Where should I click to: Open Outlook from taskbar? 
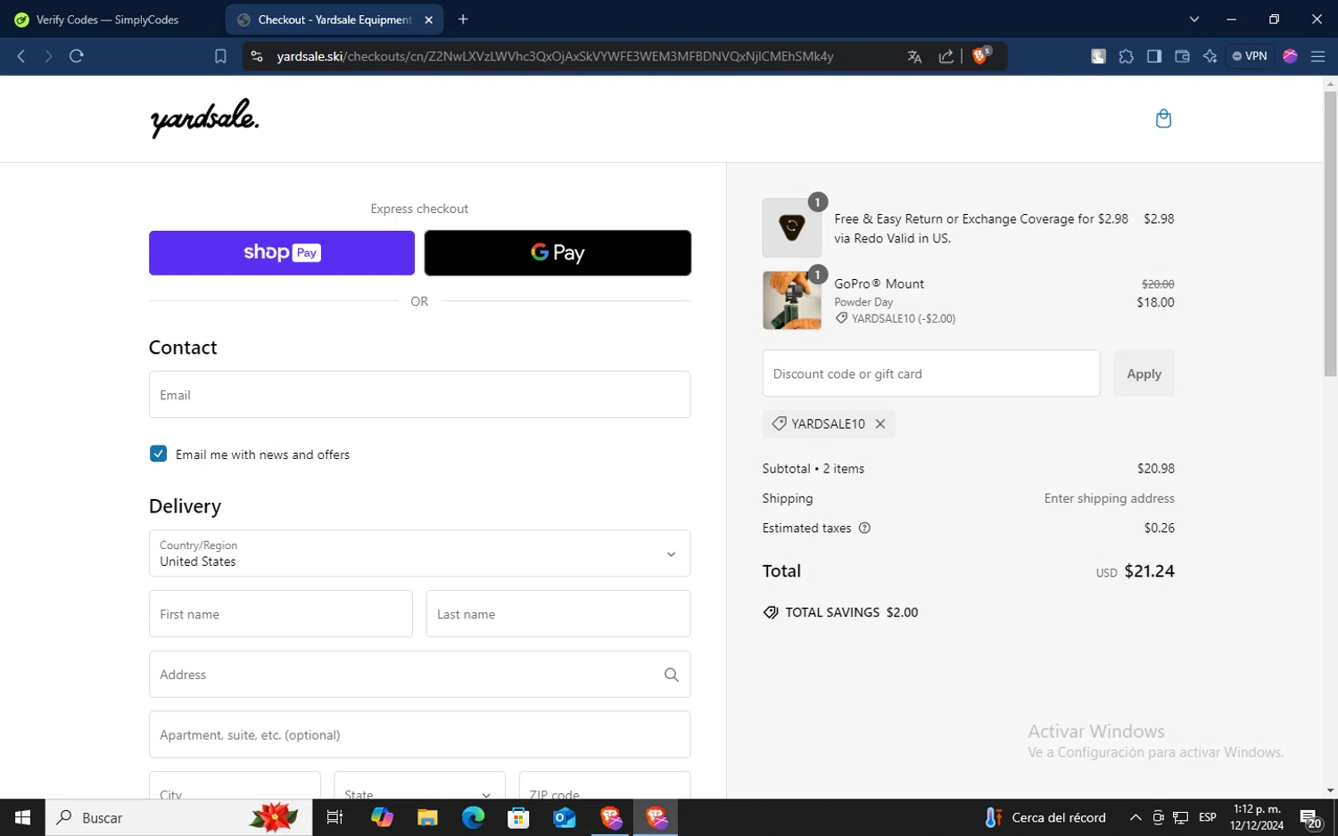click(565, 817)
